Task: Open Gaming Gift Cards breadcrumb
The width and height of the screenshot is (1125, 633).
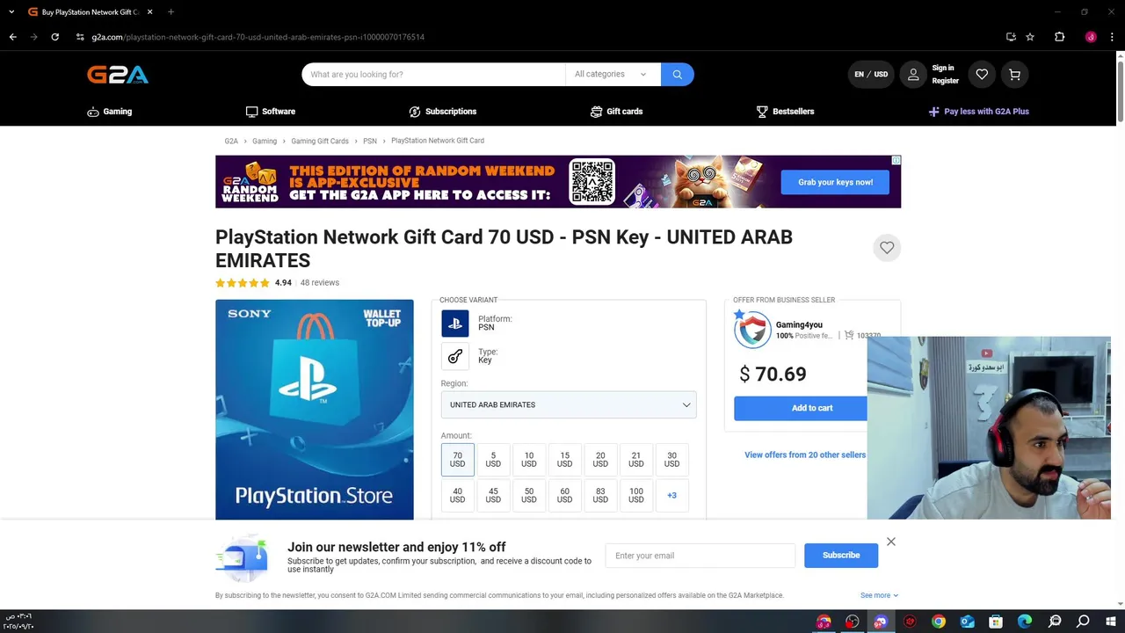Action: [x=320, y=142]
